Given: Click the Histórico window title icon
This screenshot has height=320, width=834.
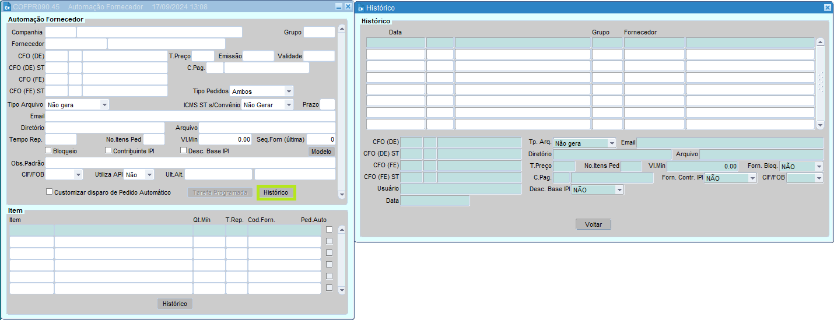Looking at the screenshot, I should 361,8.
